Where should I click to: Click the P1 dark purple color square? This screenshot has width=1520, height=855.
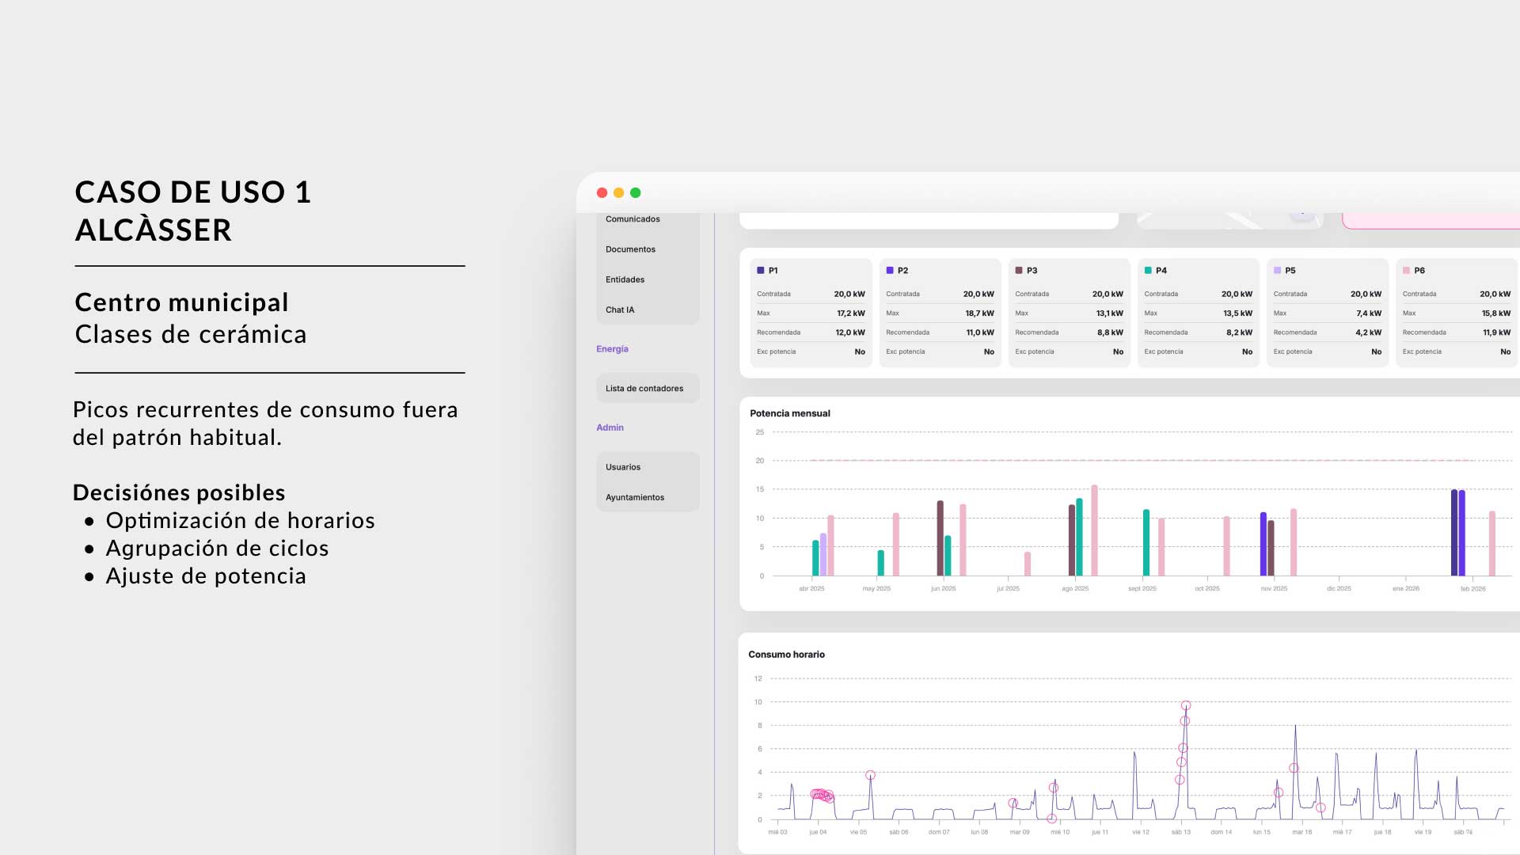click(x=761, y=270)
